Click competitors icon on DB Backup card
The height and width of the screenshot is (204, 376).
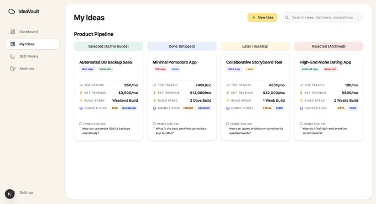point(81,108)
